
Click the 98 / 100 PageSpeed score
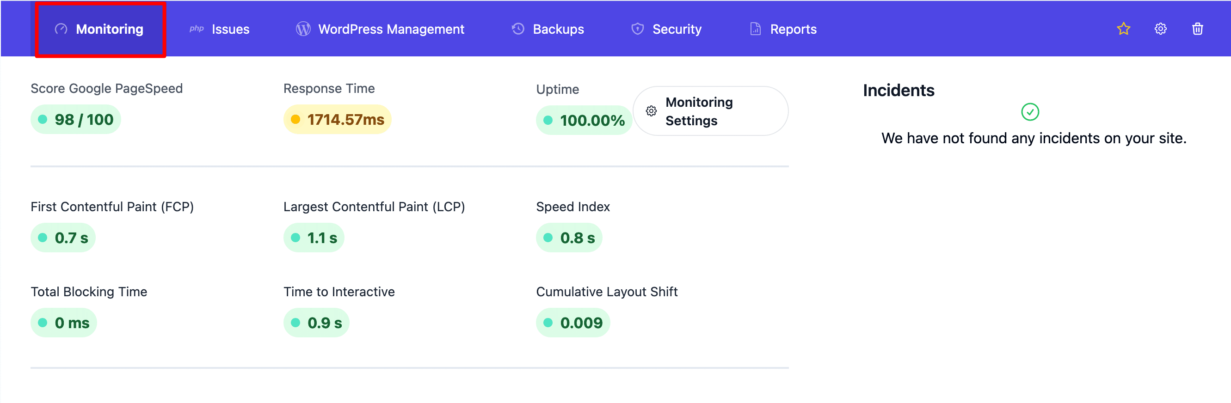75,119
